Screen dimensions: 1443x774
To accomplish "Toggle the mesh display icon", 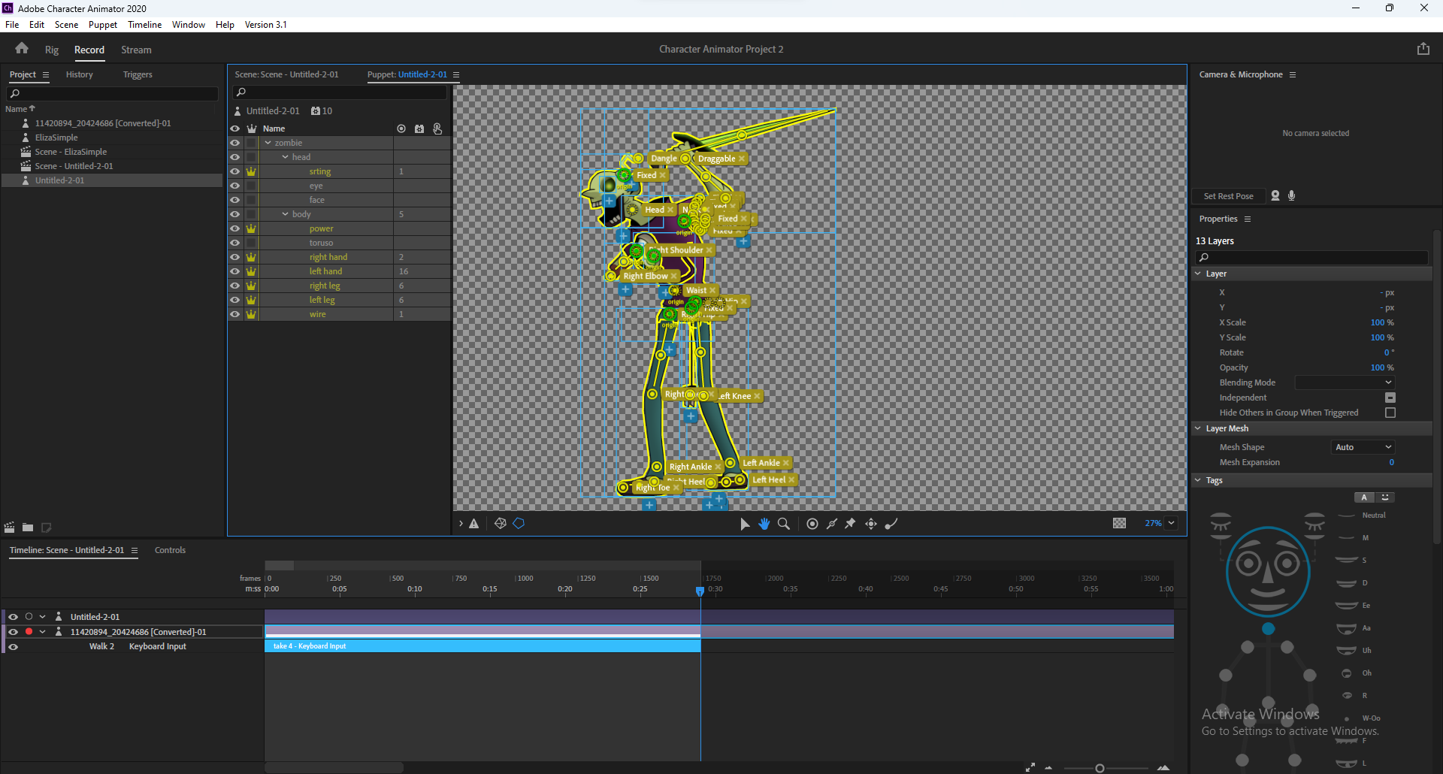I will [500, 524].
